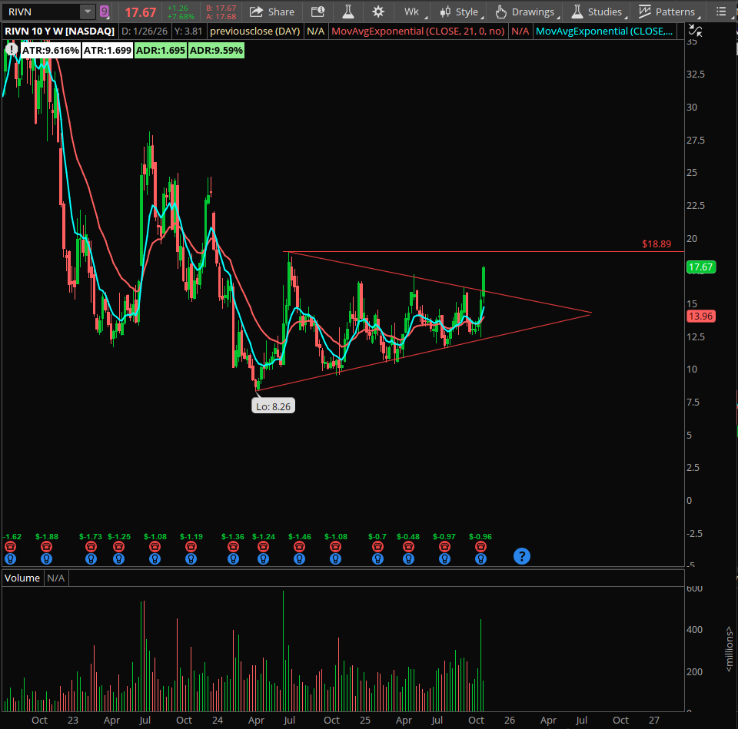
Task: Open the chart settings gear icon
Action: (x=377, y=12)
